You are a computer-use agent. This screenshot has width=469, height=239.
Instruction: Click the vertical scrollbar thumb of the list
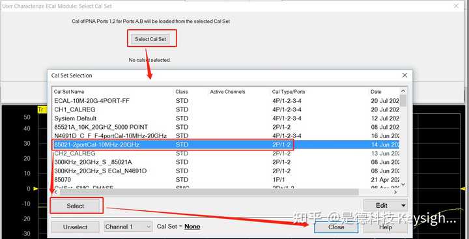403,100
